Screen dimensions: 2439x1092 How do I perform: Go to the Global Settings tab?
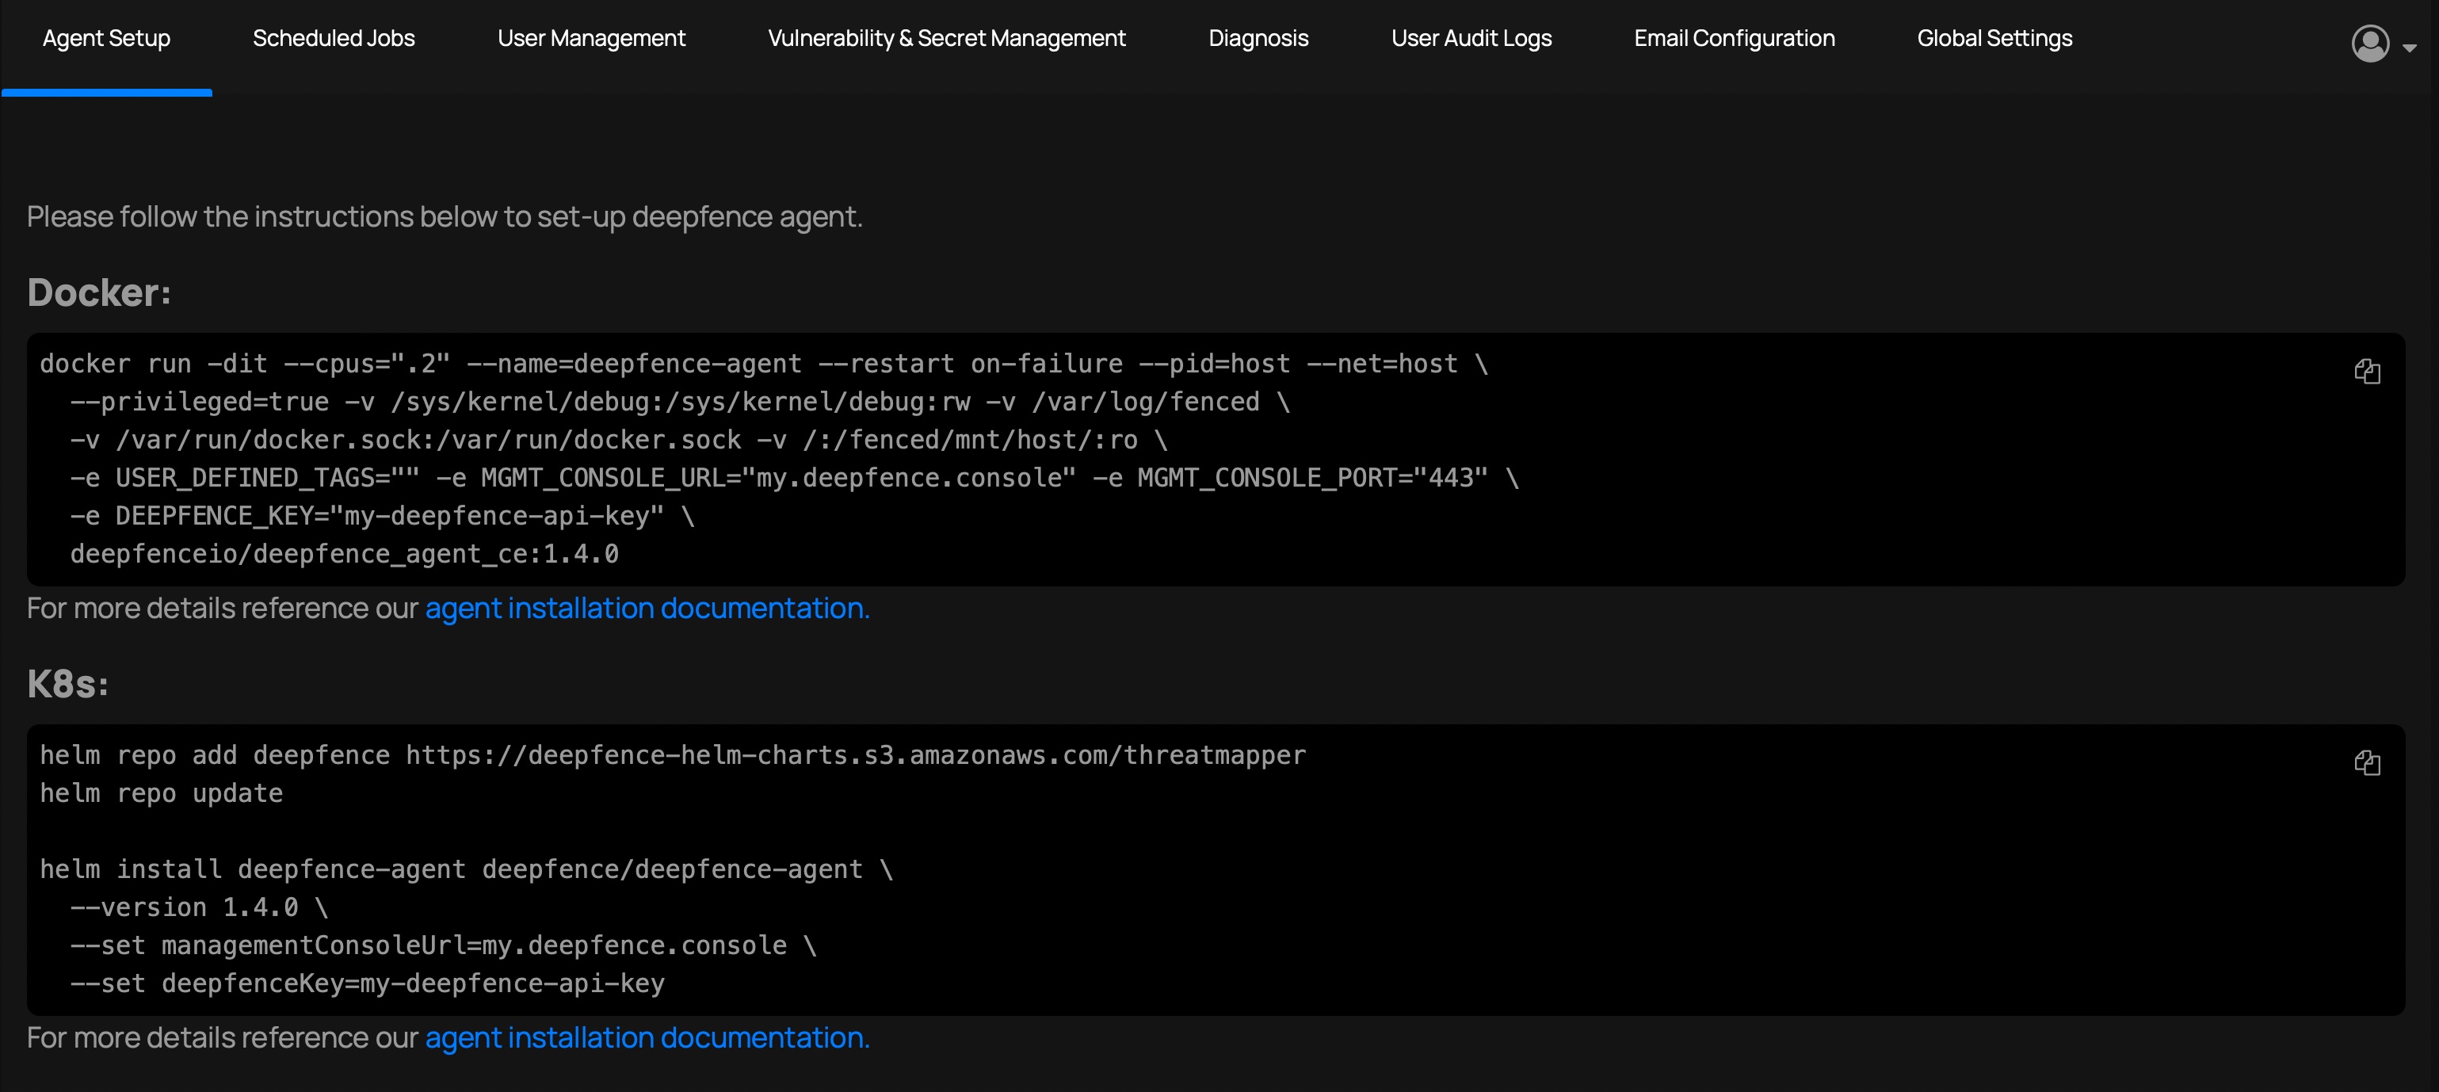click(1994, 39)
